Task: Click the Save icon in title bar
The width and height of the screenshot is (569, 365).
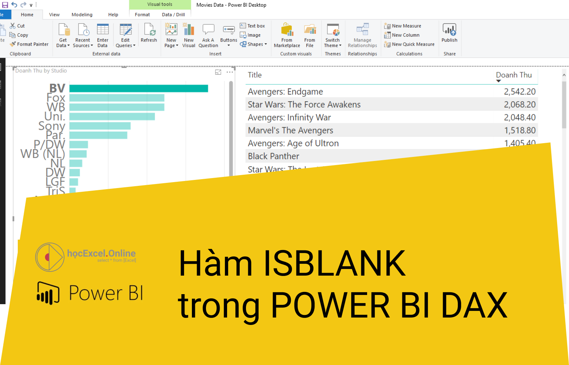Action: coord(5,5)
